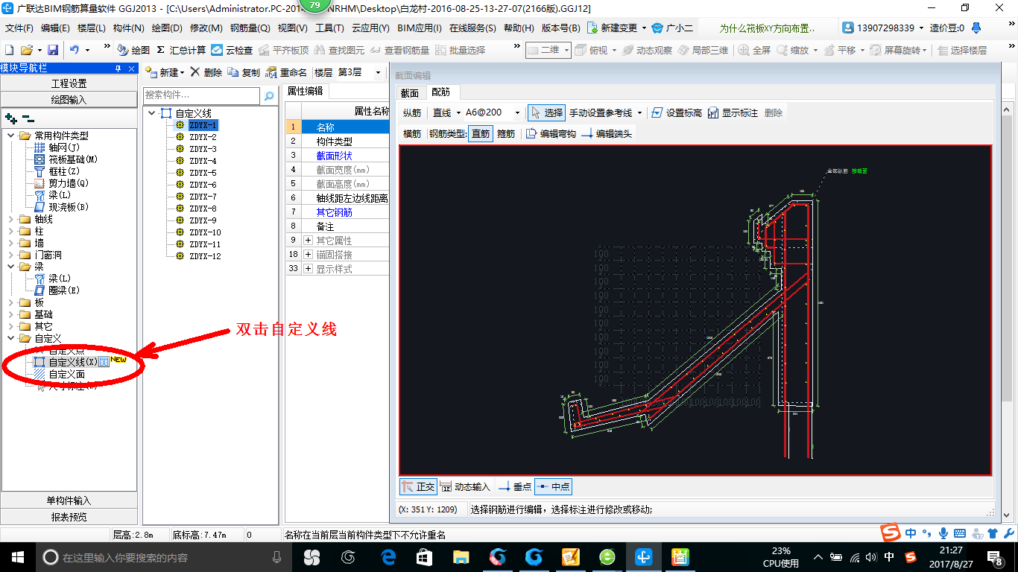Open the 绘图 drawing tool
This screenshot has width=1018, height=572.
[x=133, y=50]
